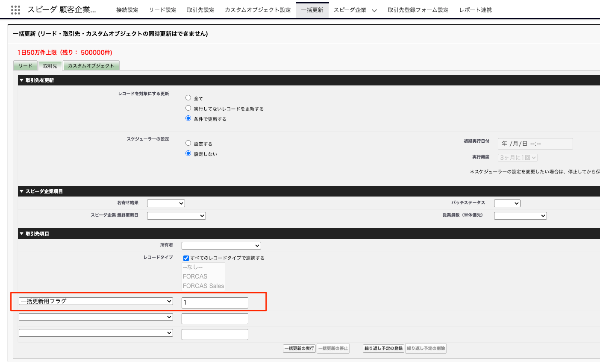Open the 一括更新用フラグ field dropdown
This screenshot has width=600, height=364.
96,301
